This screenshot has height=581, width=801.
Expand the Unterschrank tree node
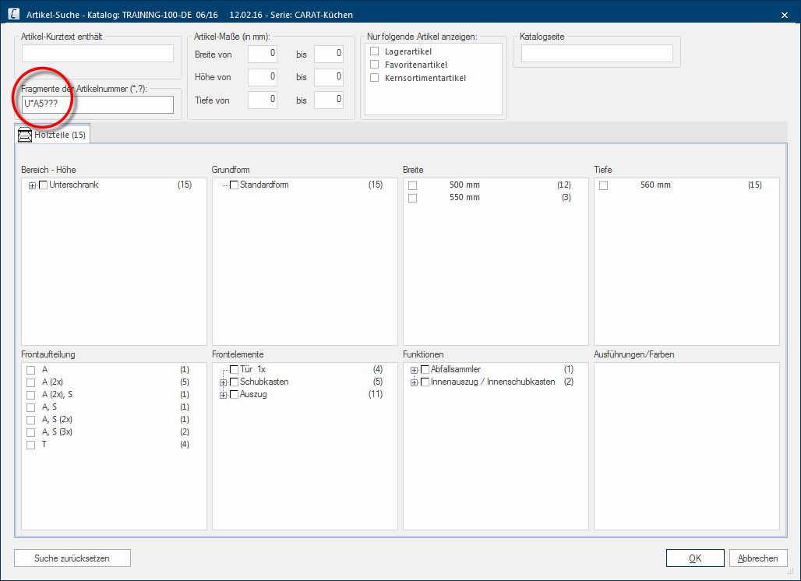32,185
